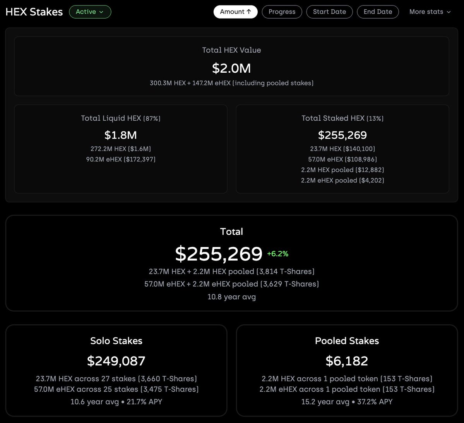
Task: Click the 23.7M HEX across 27 stakes line
Action: pos(116,379)
